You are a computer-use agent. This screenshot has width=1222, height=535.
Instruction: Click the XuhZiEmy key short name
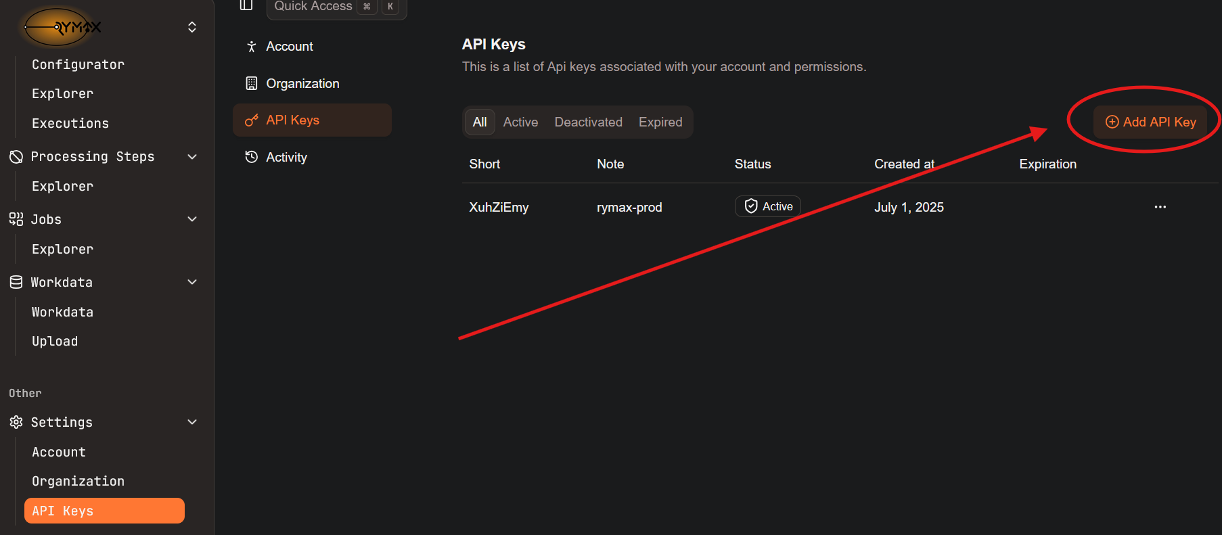click(x=499, y=207)
